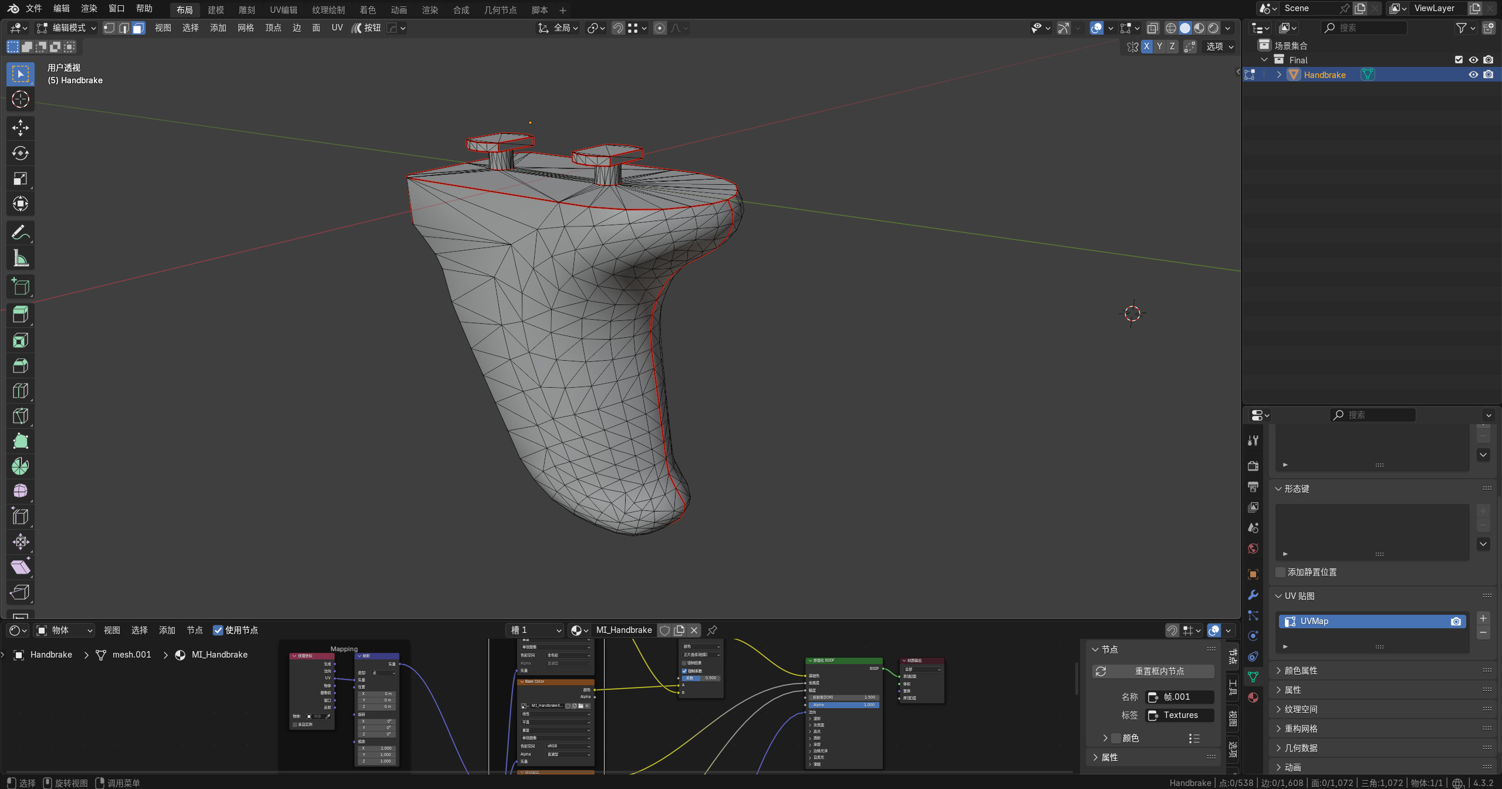This screenshot has height=789, width=1502.
Task: Toggle X axis mirror
Action: [1146, 46]
